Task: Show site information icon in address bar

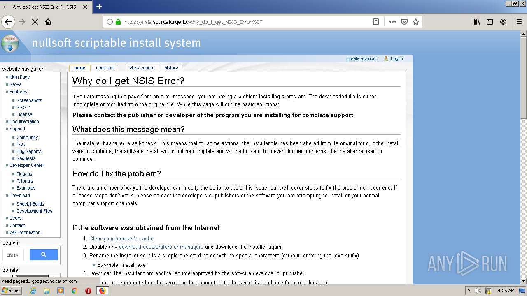Action: tap(110, 22)
